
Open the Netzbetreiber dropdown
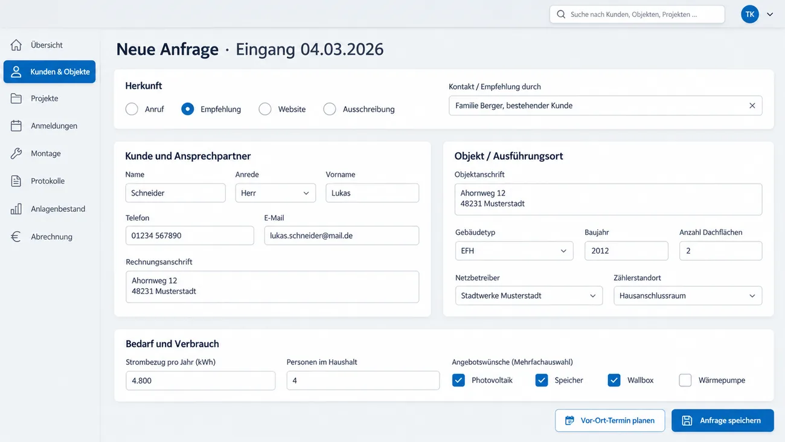pyautogui.click(x=529, y=296)
